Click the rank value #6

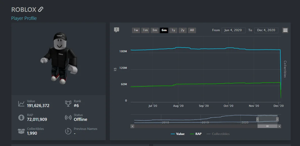click(76, 106)
